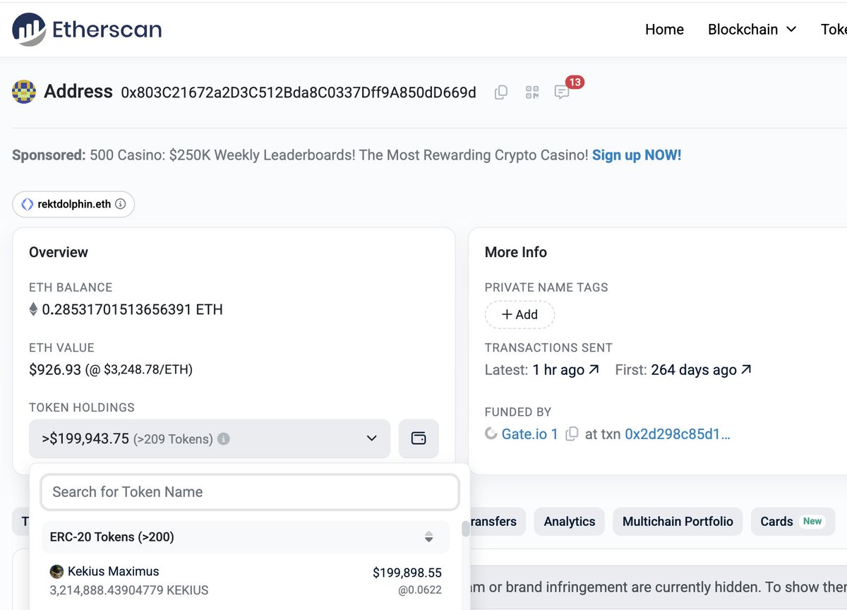Click the address blockie avatar
This screenshot has height=610, width=847.
pos(24,92)
